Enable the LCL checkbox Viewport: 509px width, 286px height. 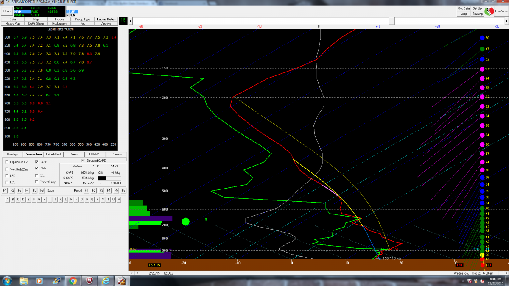(x=6, y=182)
